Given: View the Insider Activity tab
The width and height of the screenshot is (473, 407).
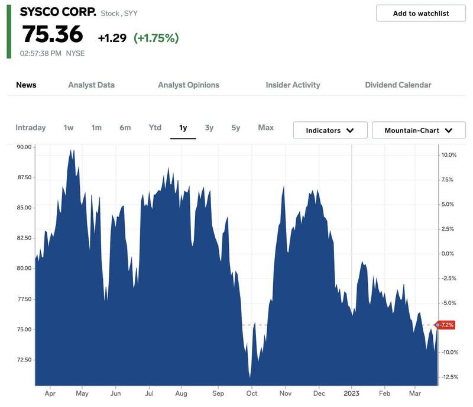Looking at the screenshot, I should (293, 85).
